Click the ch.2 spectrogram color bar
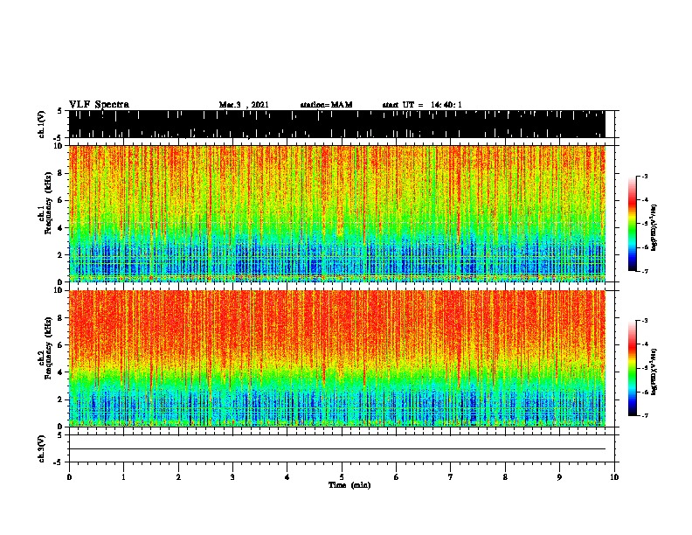Image resolution: width=692 pixels, height=535 pixels. point(632,368)
